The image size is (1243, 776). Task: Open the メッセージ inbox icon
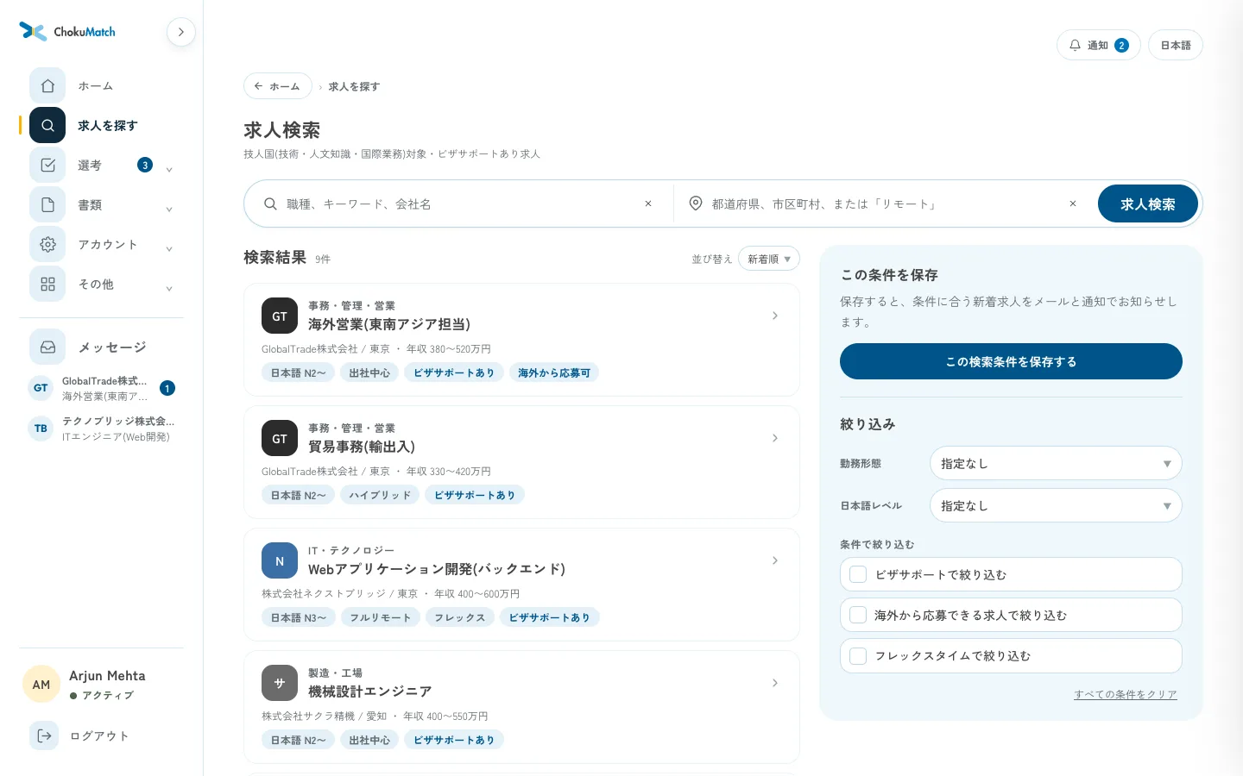point(47,347)
